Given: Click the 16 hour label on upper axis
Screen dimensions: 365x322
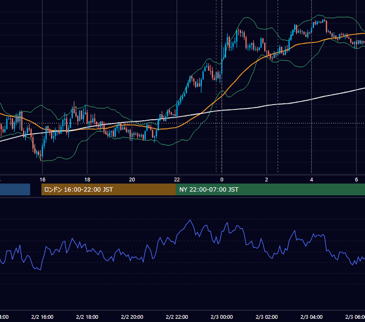Looking at the screenshot, I should 42,180.
